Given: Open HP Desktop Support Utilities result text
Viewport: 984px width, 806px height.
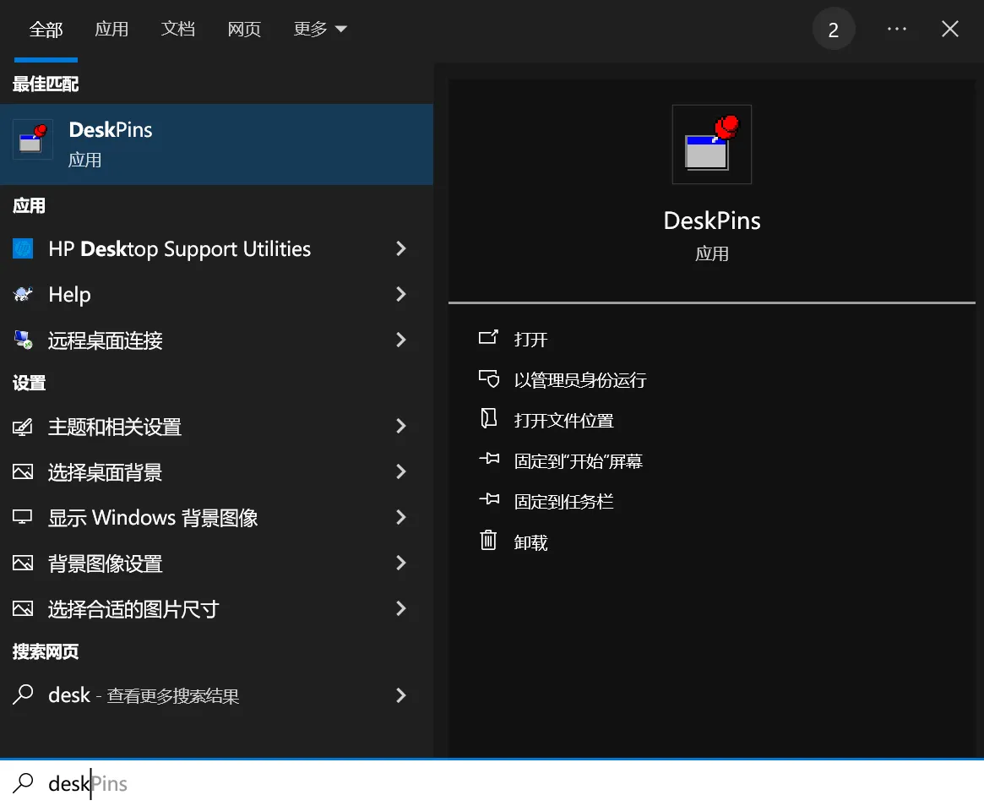Looking at the screenshot, I should (x=179, y=249).
